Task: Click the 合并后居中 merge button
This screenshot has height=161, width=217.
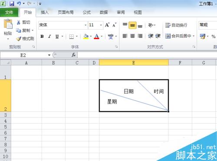Action: tap(178, 36)
